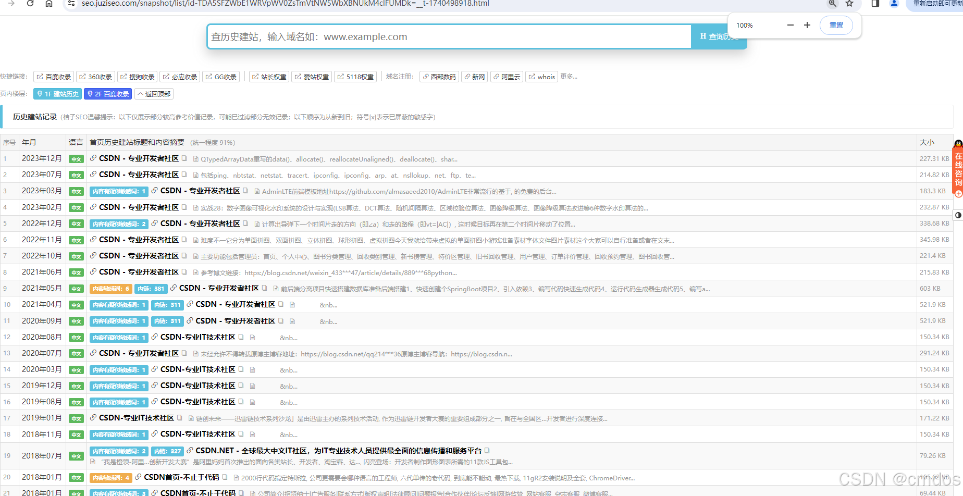This screenshot has width=963, height=496.
Task: Click the copy icon in the 2021年06月 row
Action: pyautogui.click(x=184, y=272)
